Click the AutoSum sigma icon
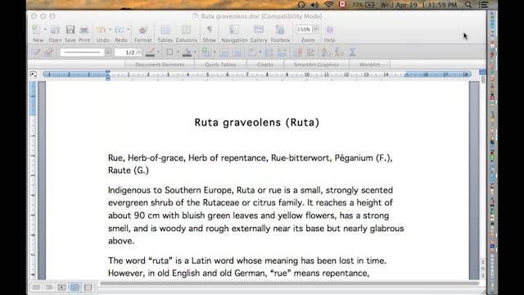 (x=353, y=52)
